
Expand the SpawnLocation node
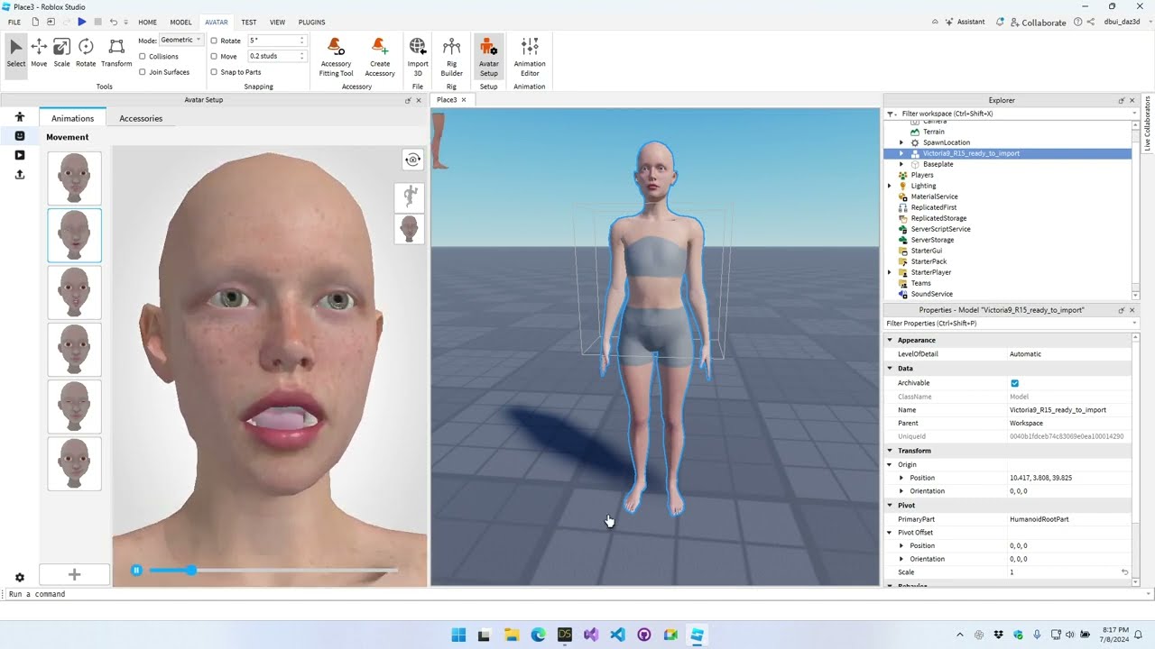click(x=901, y=142)
